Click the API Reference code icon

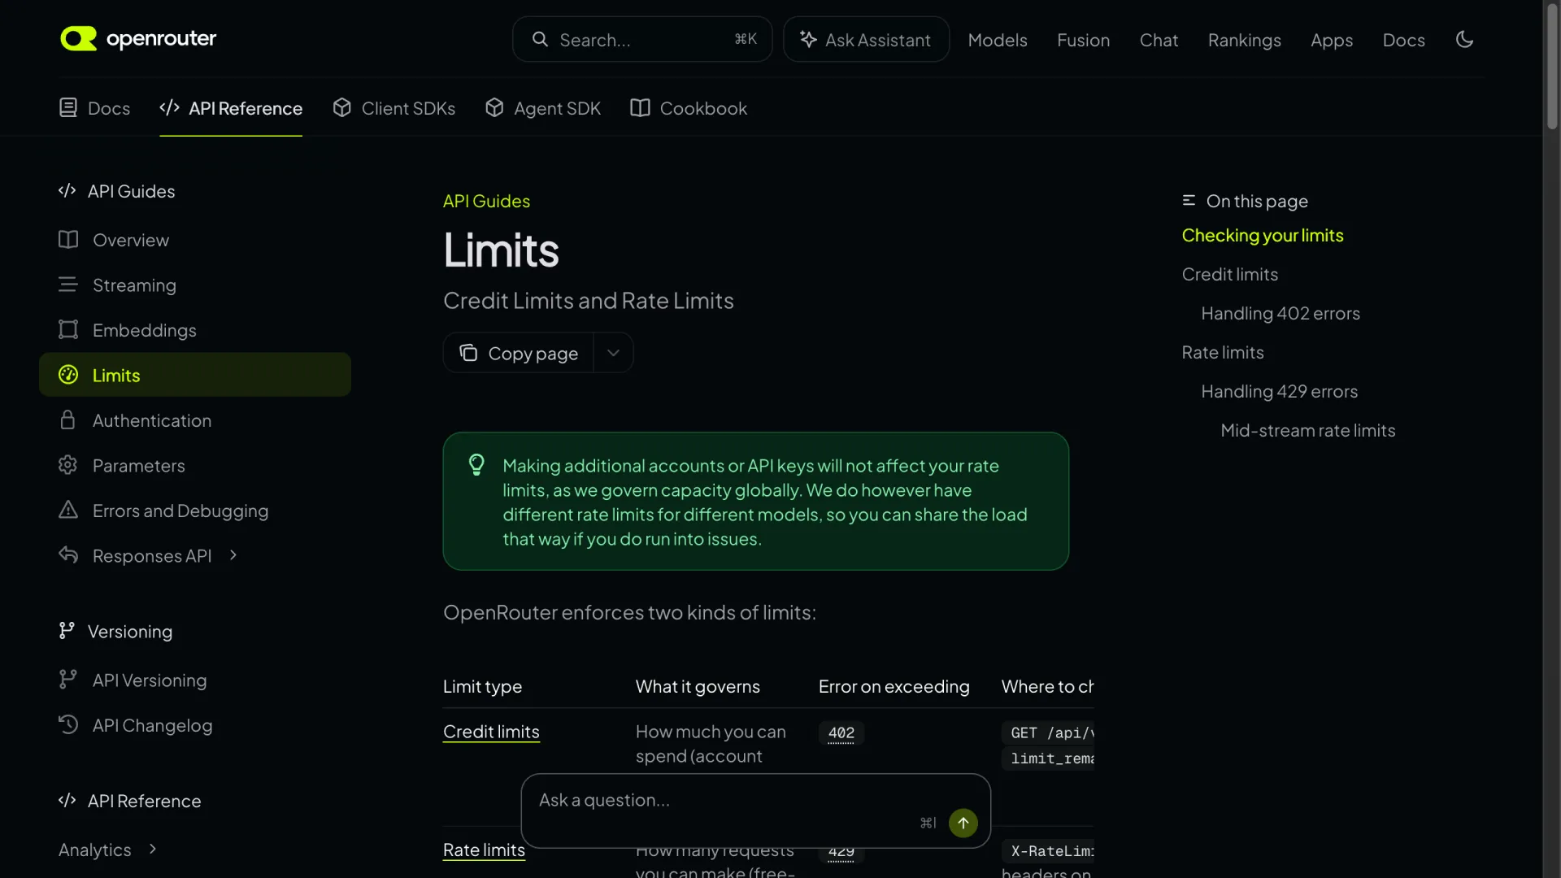click(x=169, y=107)
